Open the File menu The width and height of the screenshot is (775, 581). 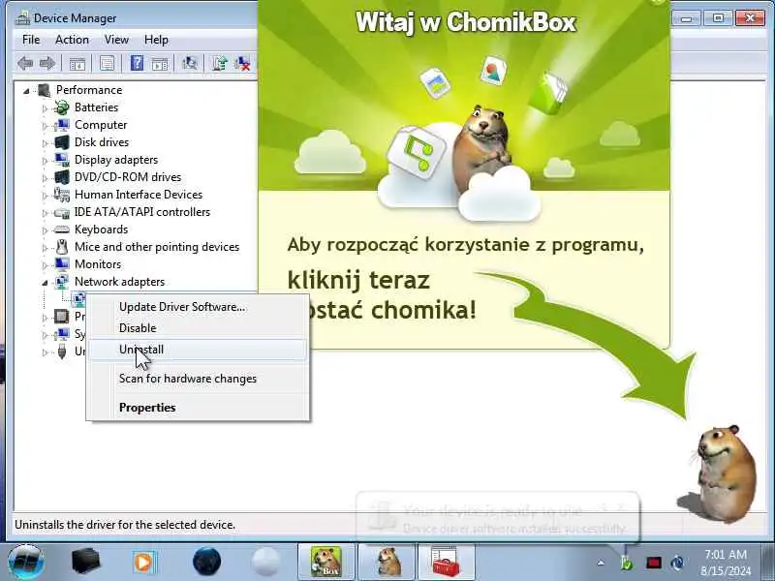pos(31,40)
